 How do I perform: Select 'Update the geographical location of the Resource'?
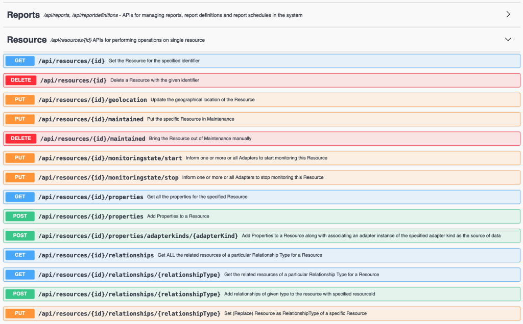click(202, 99)
